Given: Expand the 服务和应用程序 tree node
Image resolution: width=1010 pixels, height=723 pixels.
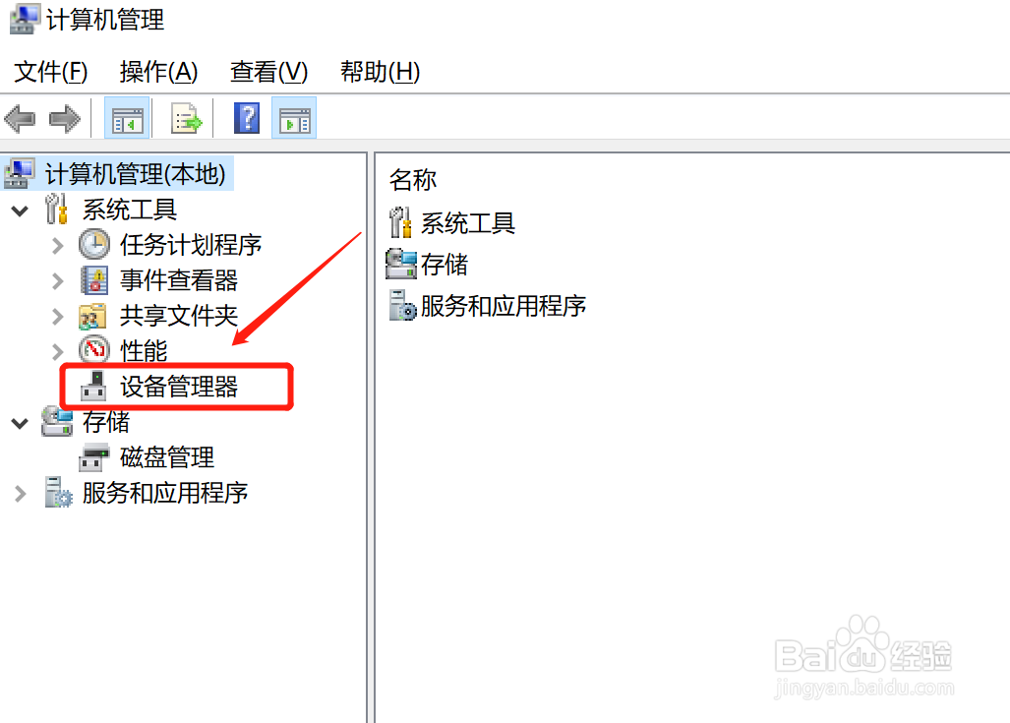Looking at the screenshot, I should point(20,494).
